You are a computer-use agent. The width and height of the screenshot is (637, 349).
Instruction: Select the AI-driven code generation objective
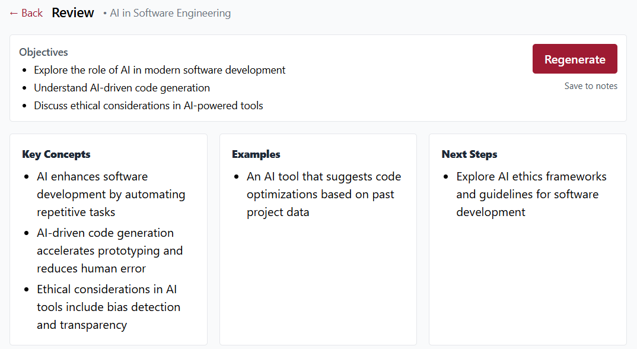[122, 87]
